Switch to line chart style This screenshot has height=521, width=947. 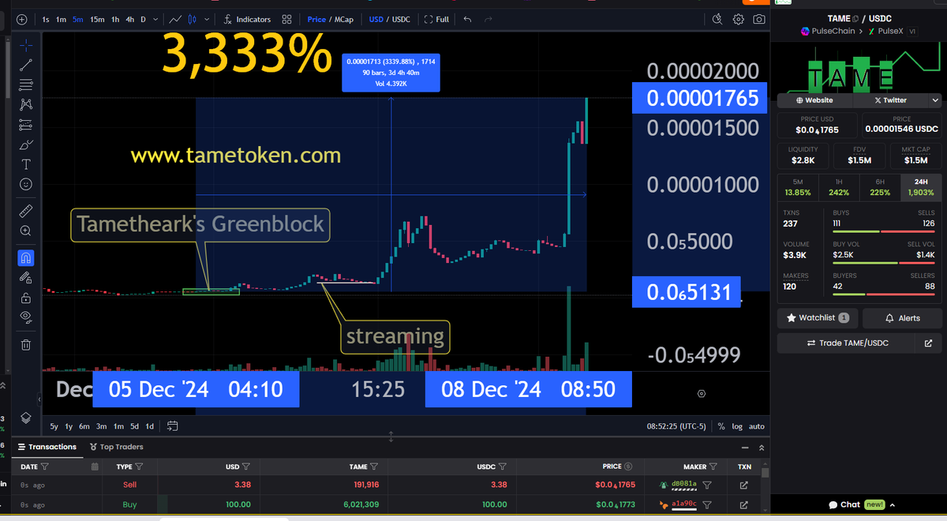pos(175,19)
